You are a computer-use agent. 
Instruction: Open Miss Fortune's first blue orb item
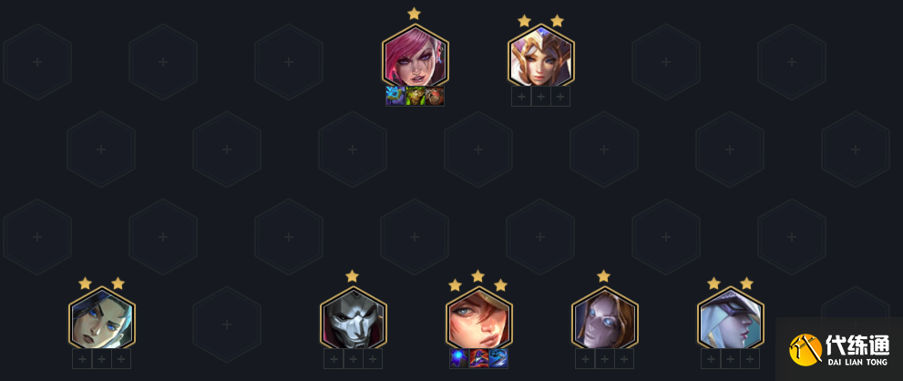pos(459,358)
